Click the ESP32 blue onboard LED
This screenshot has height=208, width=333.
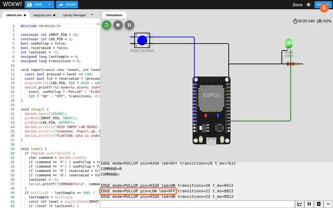tap(218, 115)
